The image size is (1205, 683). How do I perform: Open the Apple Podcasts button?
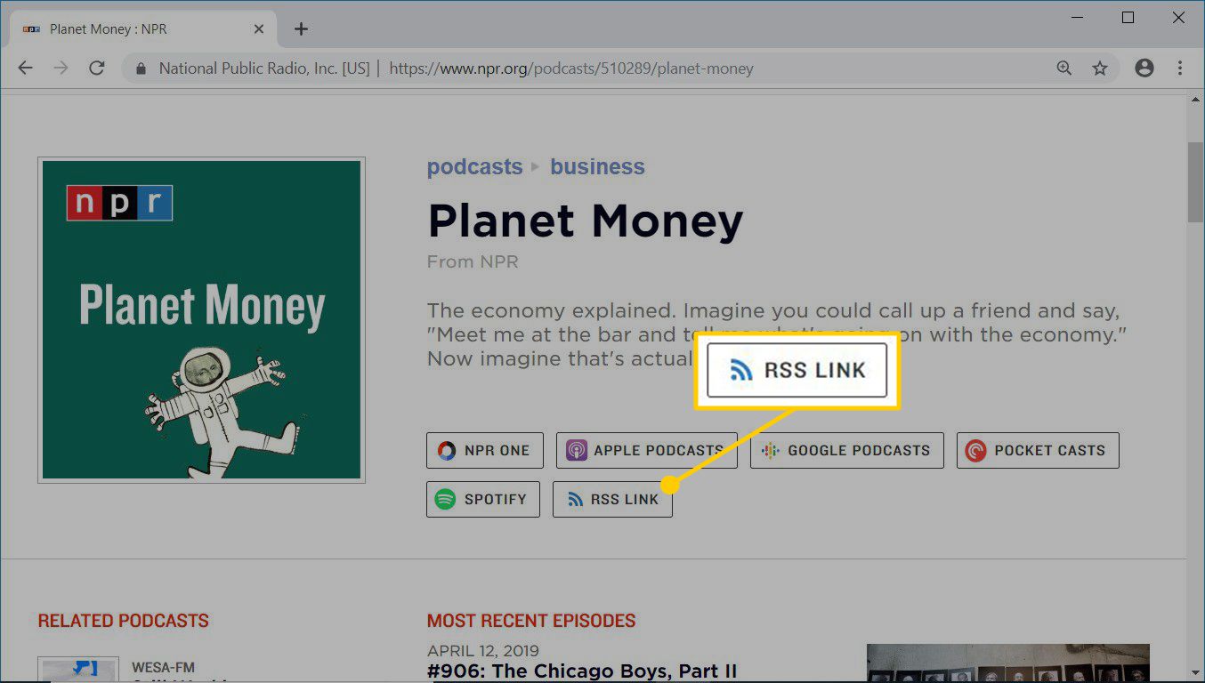[646, 451]
